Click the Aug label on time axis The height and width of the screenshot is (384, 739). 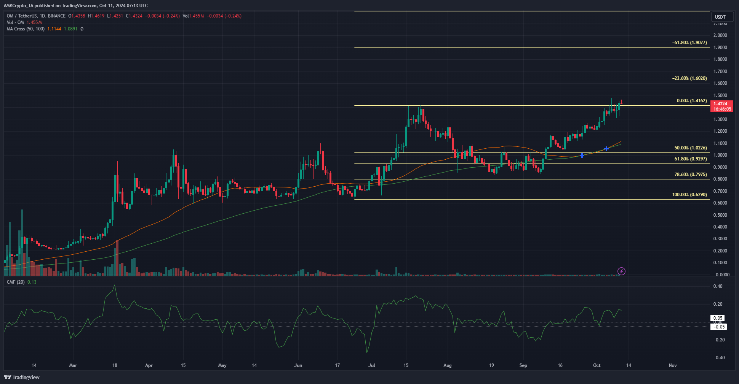[448, 365]
